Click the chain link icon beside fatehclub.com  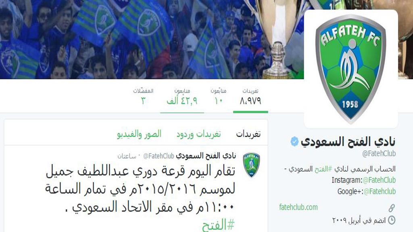(392, 208)
